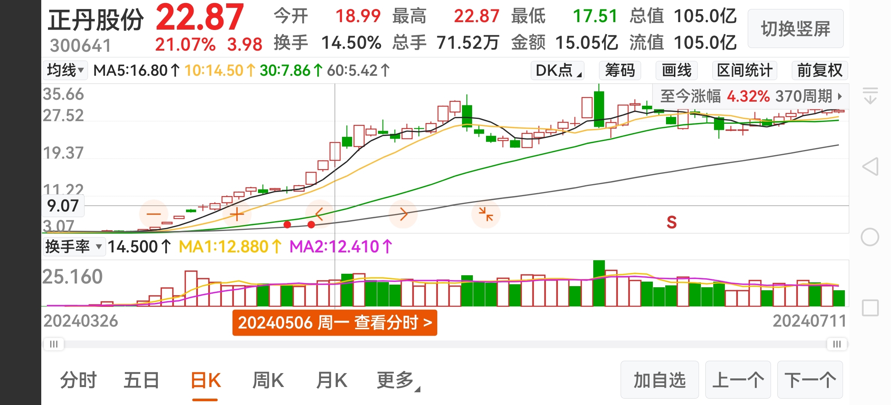
Task: Toggle 前复权 price adjustment mode
Action: [x=819, y=70]
